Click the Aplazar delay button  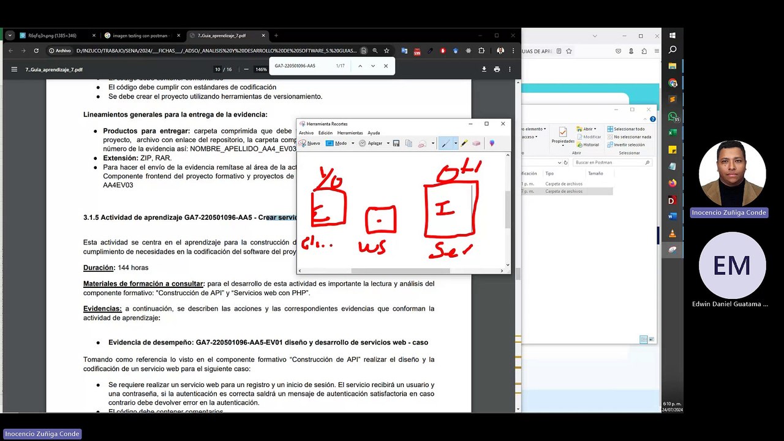tap(371, 143)
